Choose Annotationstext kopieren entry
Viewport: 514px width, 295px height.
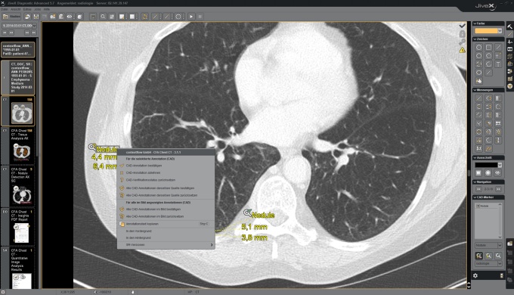(x=166, y=224)
